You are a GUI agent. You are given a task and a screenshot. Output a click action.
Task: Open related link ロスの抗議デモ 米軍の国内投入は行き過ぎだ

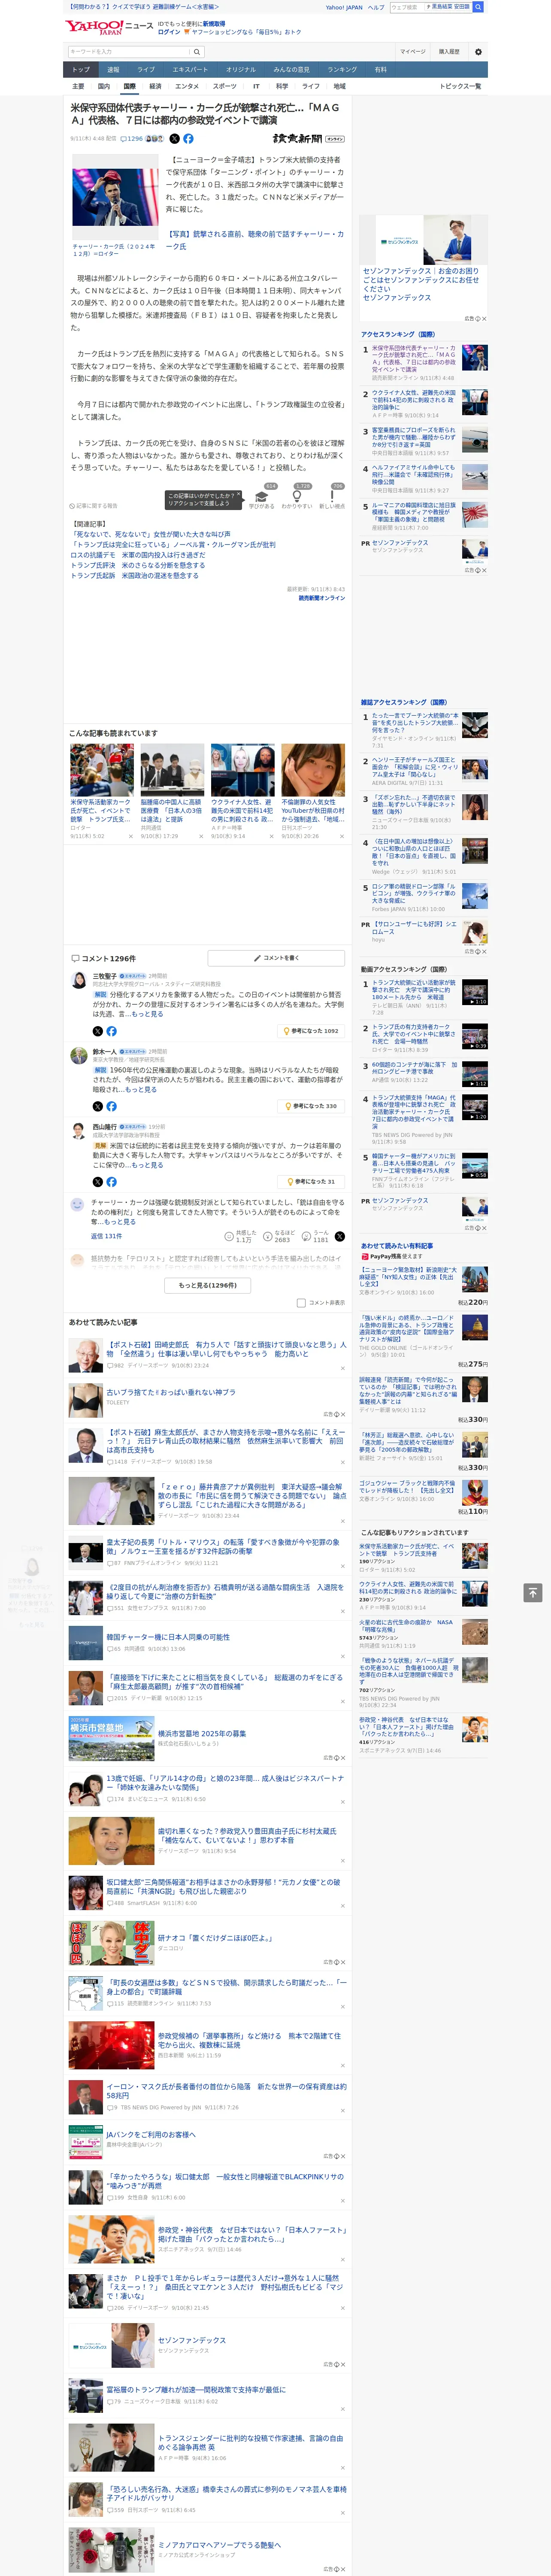138,555
